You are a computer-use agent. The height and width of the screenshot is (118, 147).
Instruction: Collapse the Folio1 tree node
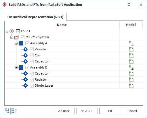coord(7,31)
